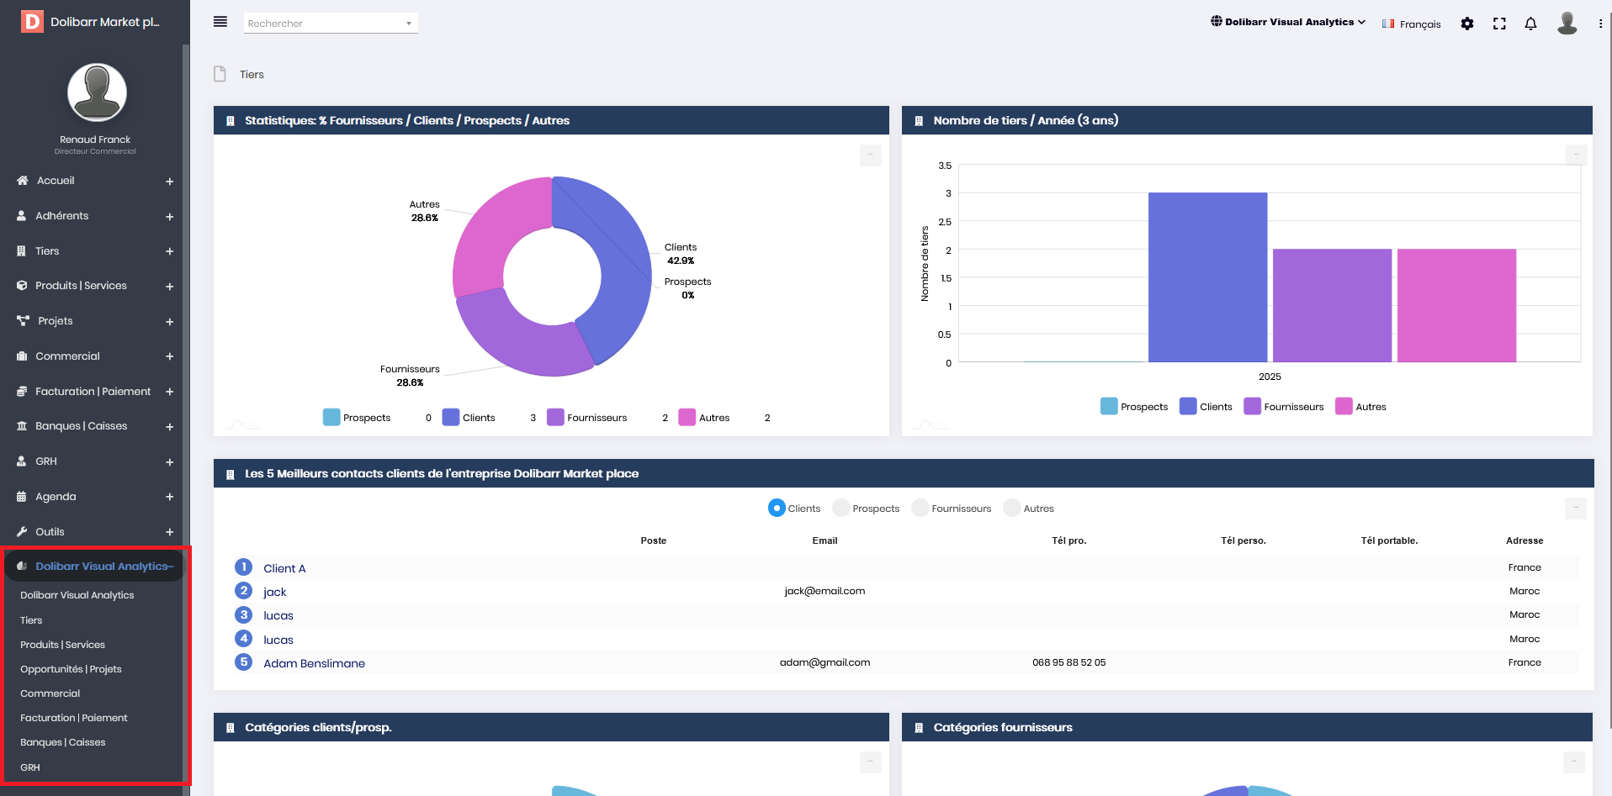The image size is (1612, 796).
Task: Click the fullscreen toggle icon
Action: [1499, 24]
